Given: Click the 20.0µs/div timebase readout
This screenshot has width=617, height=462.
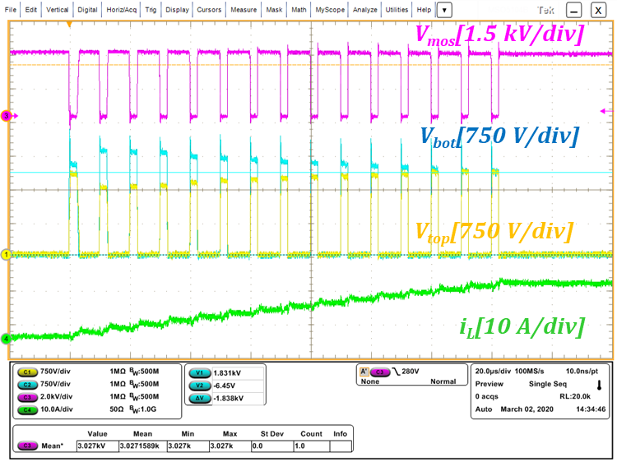Looking at the screenshot, I should coord(492,372).
